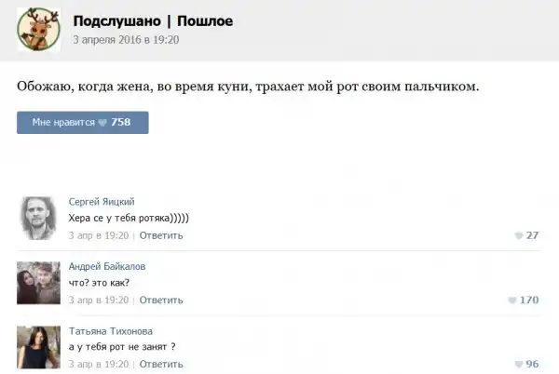
Task: Click the timestamp on Андрей Байкалов's comment
Action: [99, 301]
